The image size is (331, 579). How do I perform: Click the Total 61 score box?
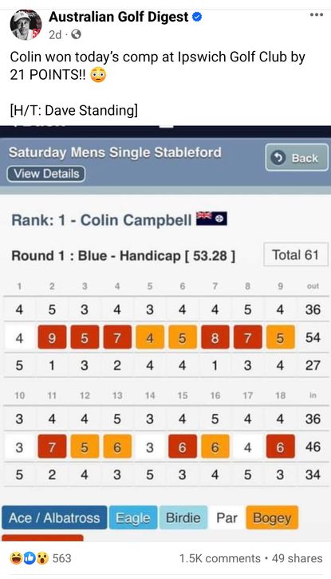coord(296,254)
